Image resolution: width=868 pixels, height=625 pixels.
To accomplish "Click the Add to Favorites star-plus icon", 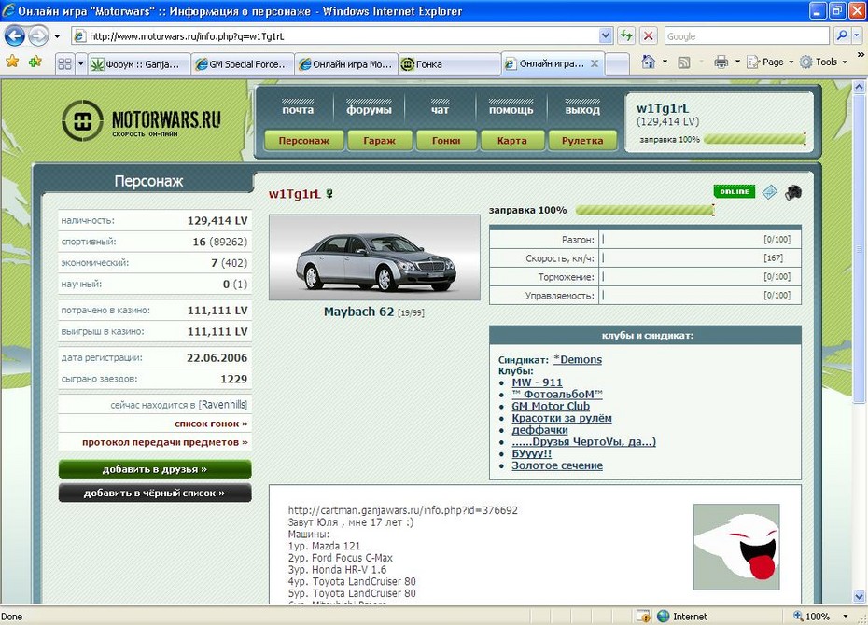I will 35,62.
